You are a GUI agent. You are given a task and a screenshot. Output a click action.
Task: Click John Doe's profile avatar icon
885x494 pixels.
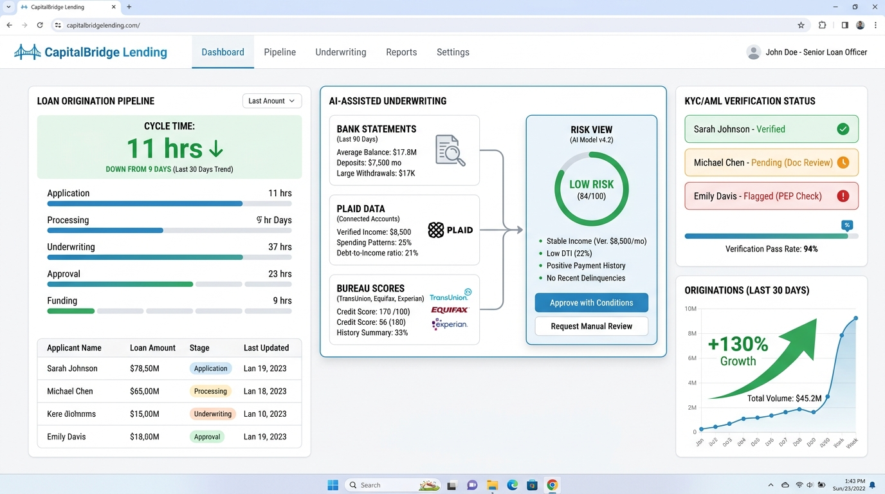pyautogui.click(x=753, y=52)
